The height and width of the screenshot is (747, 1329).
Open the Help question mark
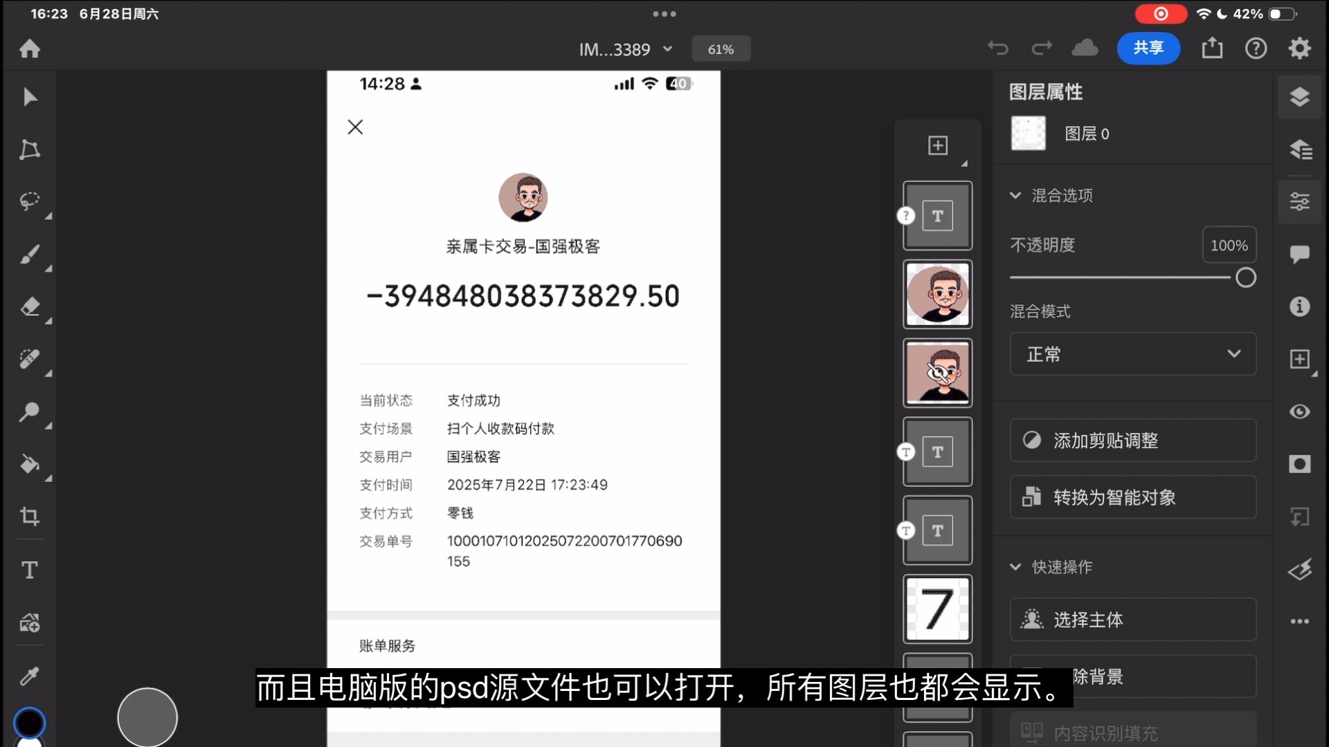point(1256,48)
